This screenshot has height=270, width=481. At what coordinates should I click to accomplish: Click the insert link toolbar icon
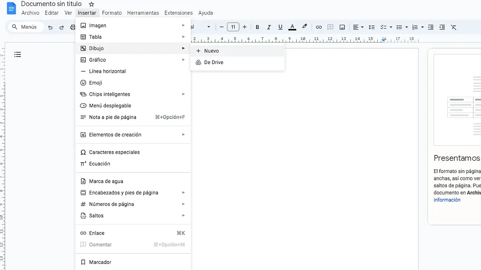(x=319, y=27)
